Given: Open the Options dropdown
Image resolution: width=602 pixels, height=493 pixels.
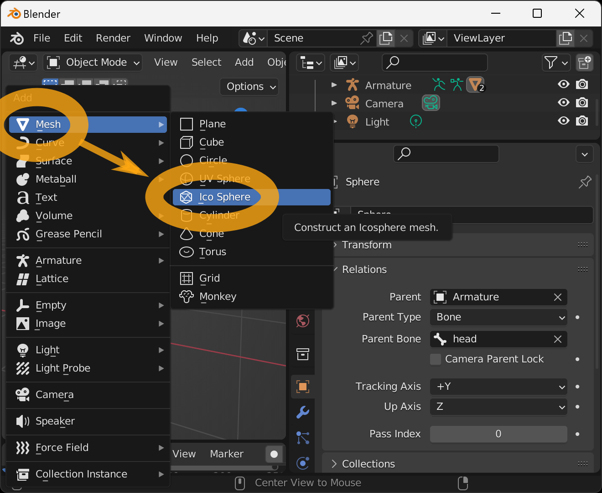Looking at the screenshot, I should 249,87.
